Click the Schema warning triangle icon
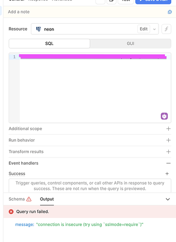Image resolution: width=176 pixels, height=242 pixels. (29, 199)
